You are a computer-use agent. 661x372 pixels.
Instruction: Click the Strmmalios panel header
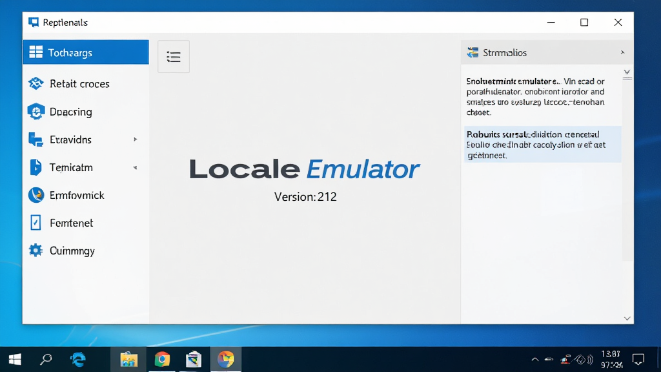pos(547,53)
